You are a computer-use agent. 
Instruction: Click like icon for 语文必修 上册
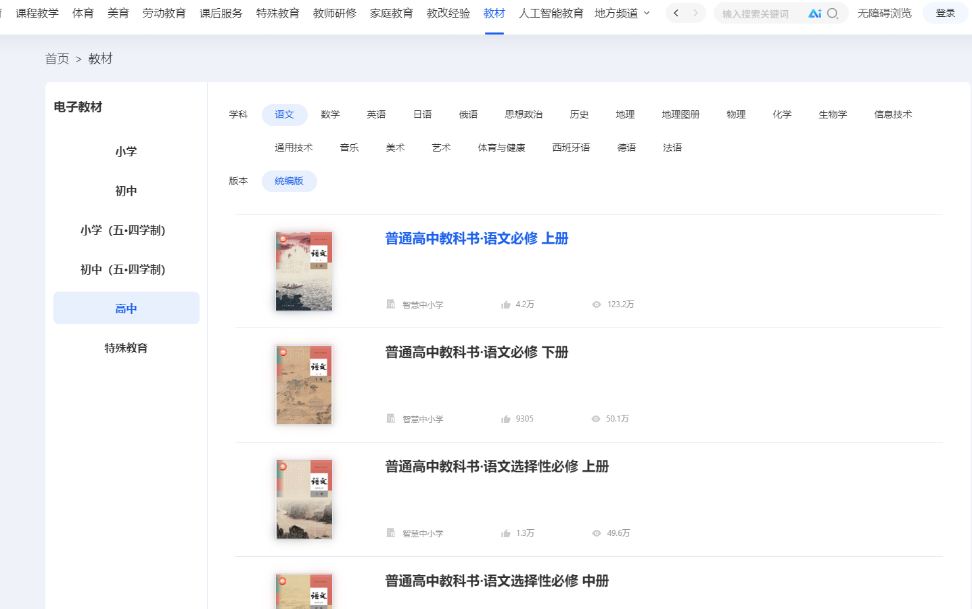[505, 304]
